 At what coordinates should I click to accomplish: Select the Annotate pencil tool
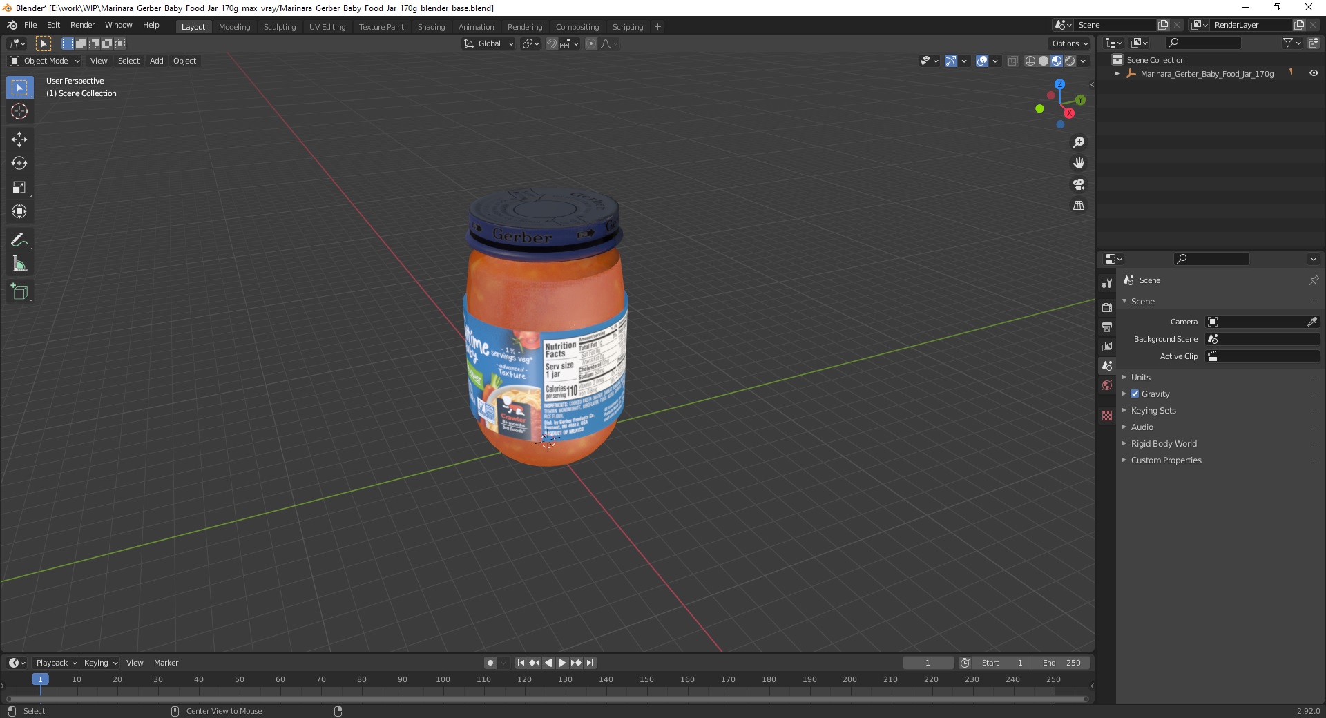tap(19, 240)
